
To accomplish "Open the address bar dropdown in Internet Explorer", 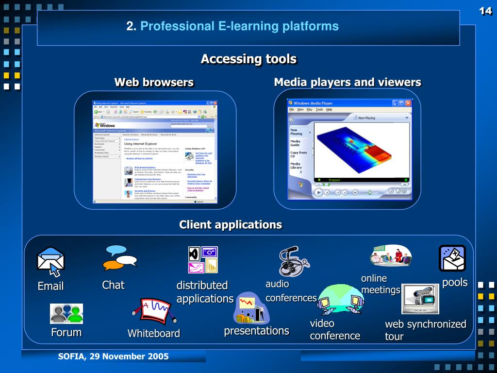I will point(200,116).
